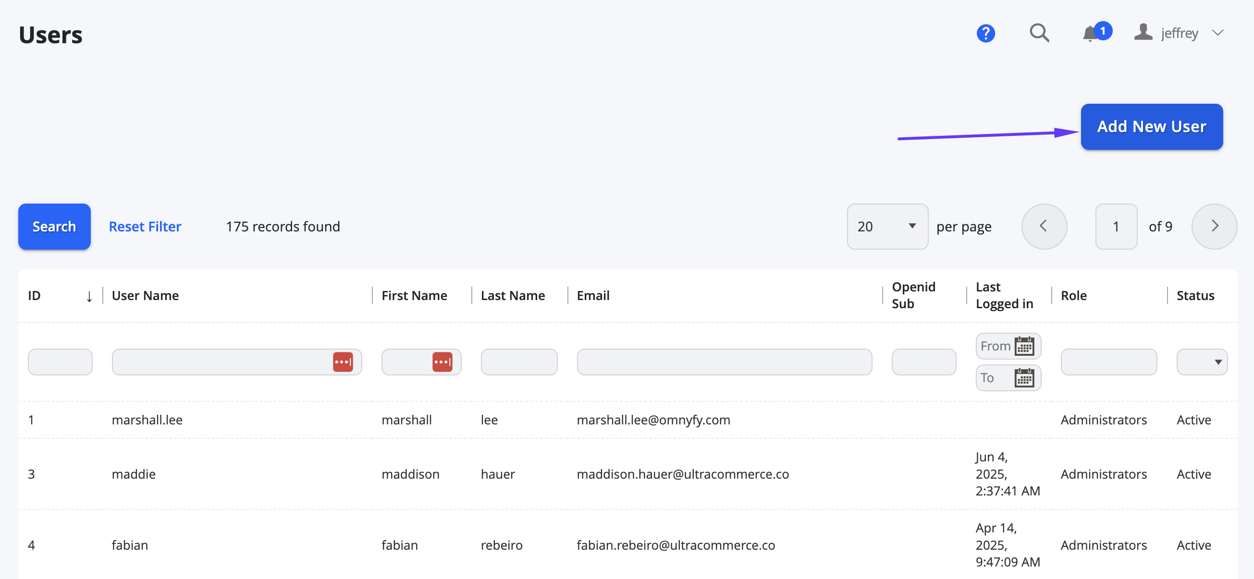Select the marshall.lee user name cell
Viewport: 1254px width, 579px height.
(x=147, y=420)
